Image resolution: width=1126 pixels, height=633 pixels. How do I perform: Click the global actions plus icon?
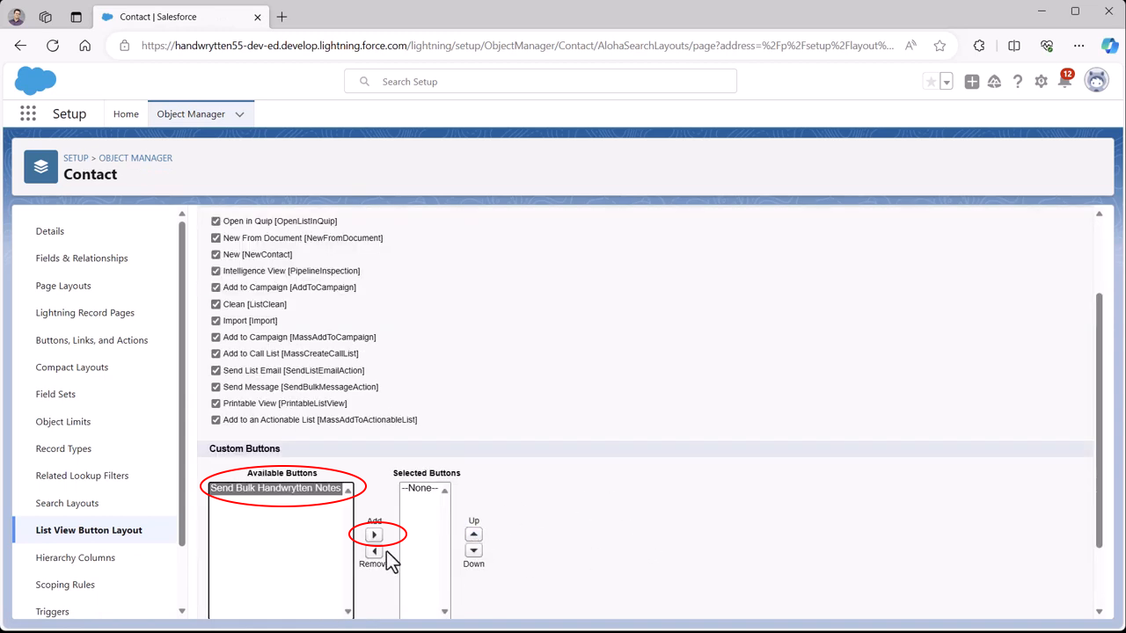[x=971, y=82]
